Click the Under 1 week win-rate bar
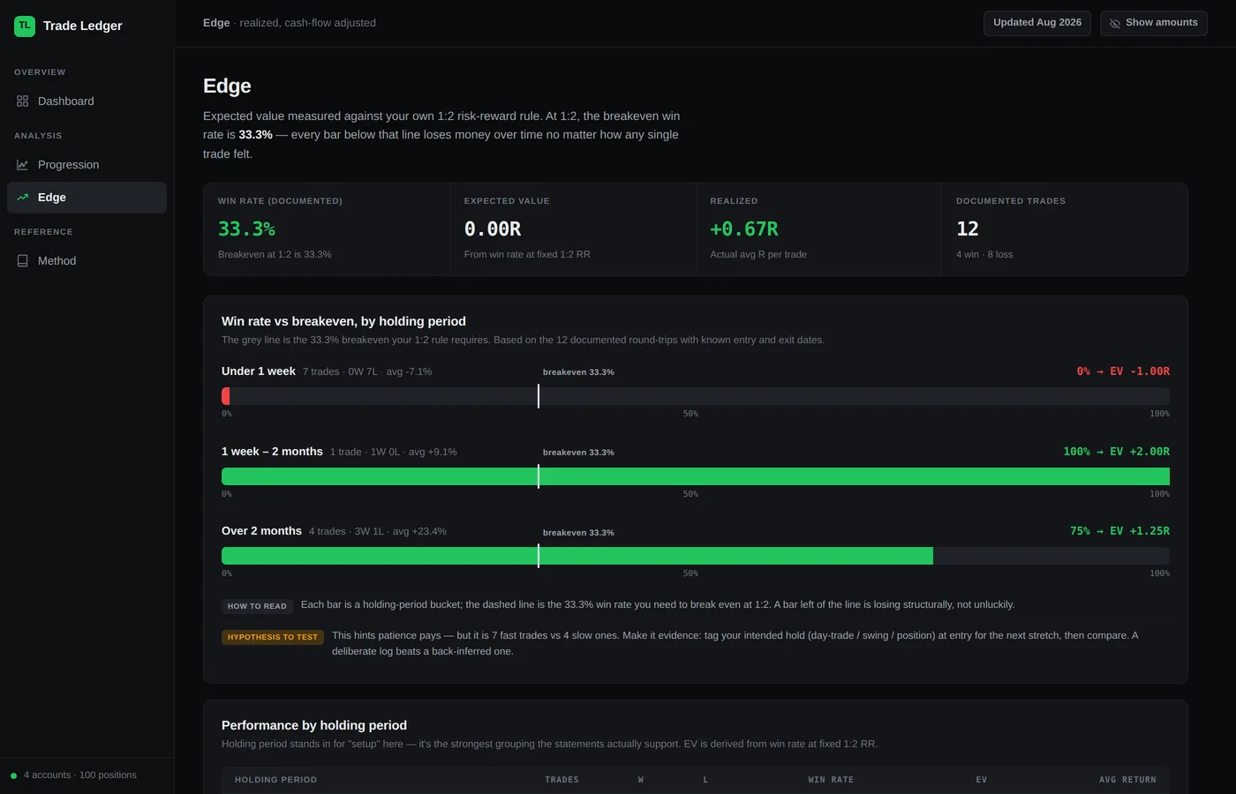1236x794 pixels. tap(696, 396)
